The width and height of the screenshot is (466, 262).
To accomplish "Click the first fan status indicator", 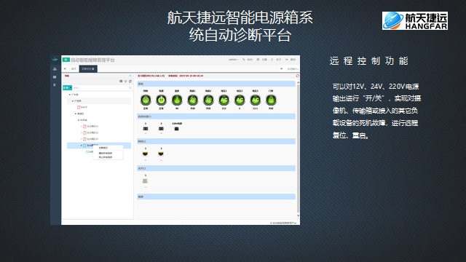I will pyautogui.click(x=192, y=100).
